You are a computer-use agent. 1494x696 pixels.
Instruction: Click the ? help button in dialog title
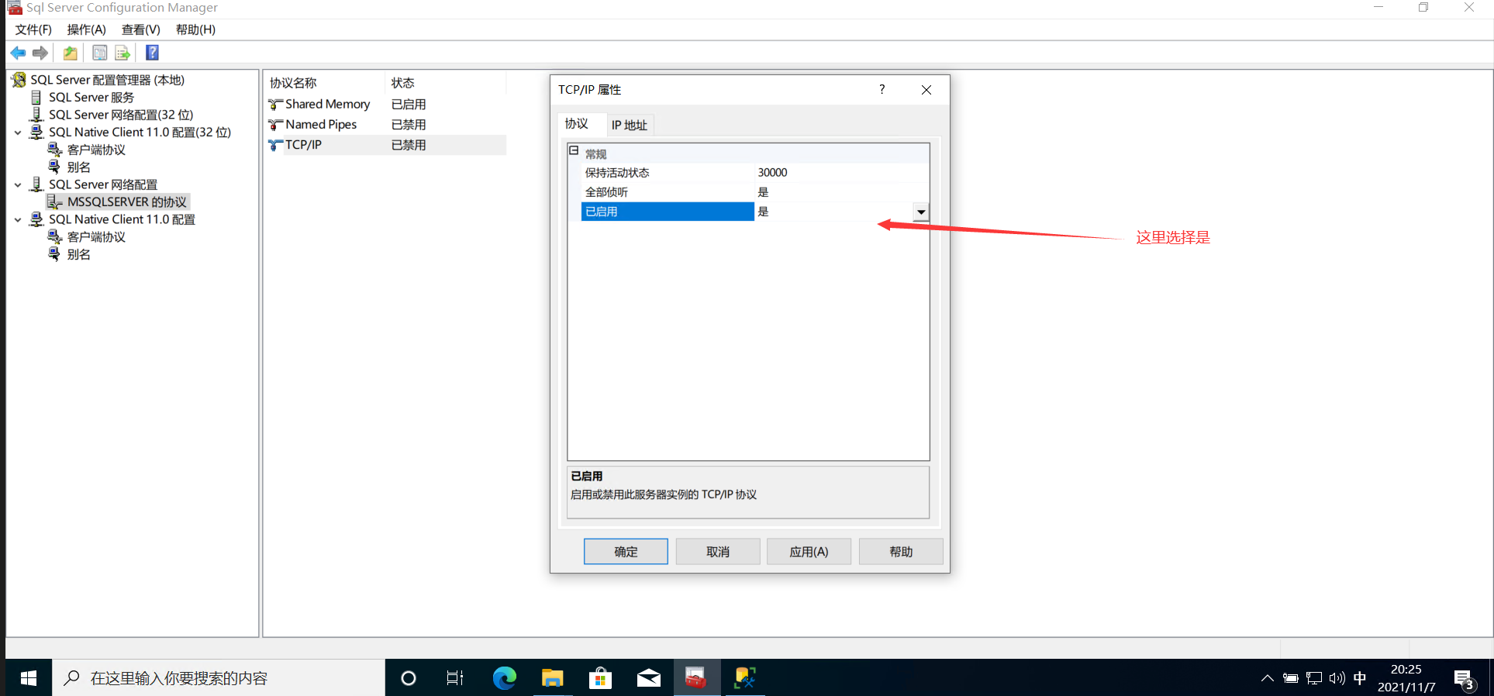[882, 89]
